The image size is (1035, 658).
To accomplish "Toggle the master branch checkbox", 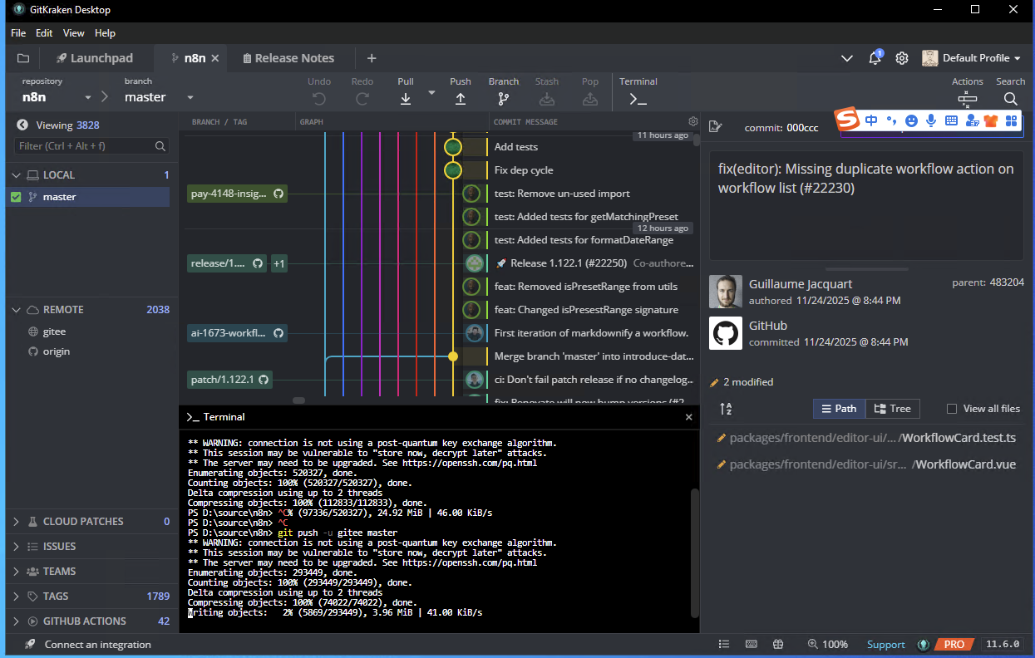I will (x=16, y=197).
